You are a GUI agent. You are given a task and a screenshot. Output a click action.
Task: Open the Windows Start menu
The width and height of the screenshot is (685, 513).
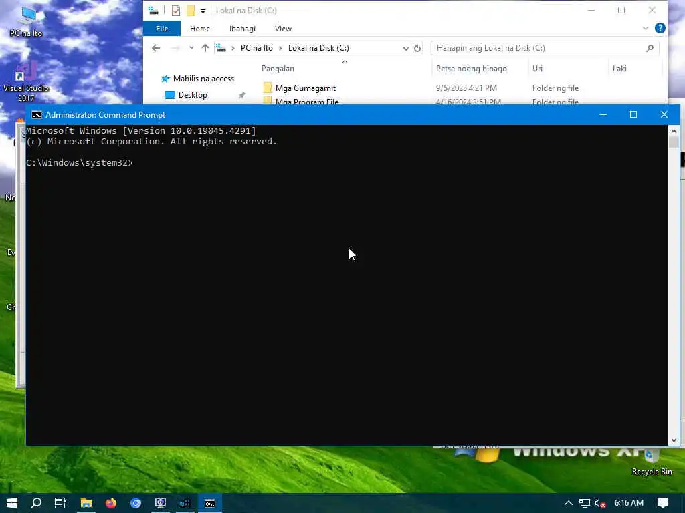click(12, 503)
